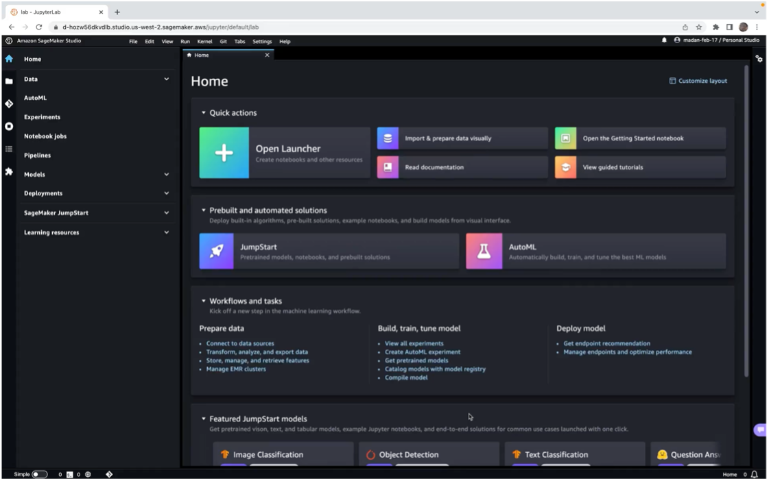Open Notebook jobs in left navigation
The image size is (769, 481).
[x=45, y=136]
